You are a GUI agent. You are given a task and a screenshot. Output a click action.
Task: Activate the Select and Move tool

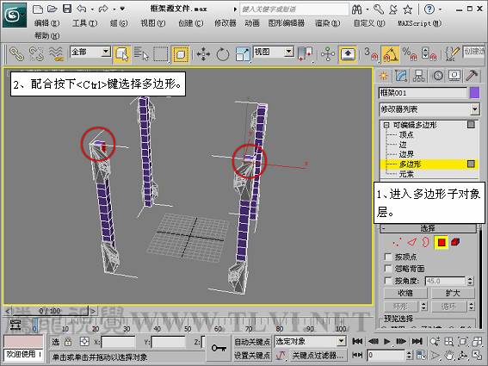tap(203, 54)
